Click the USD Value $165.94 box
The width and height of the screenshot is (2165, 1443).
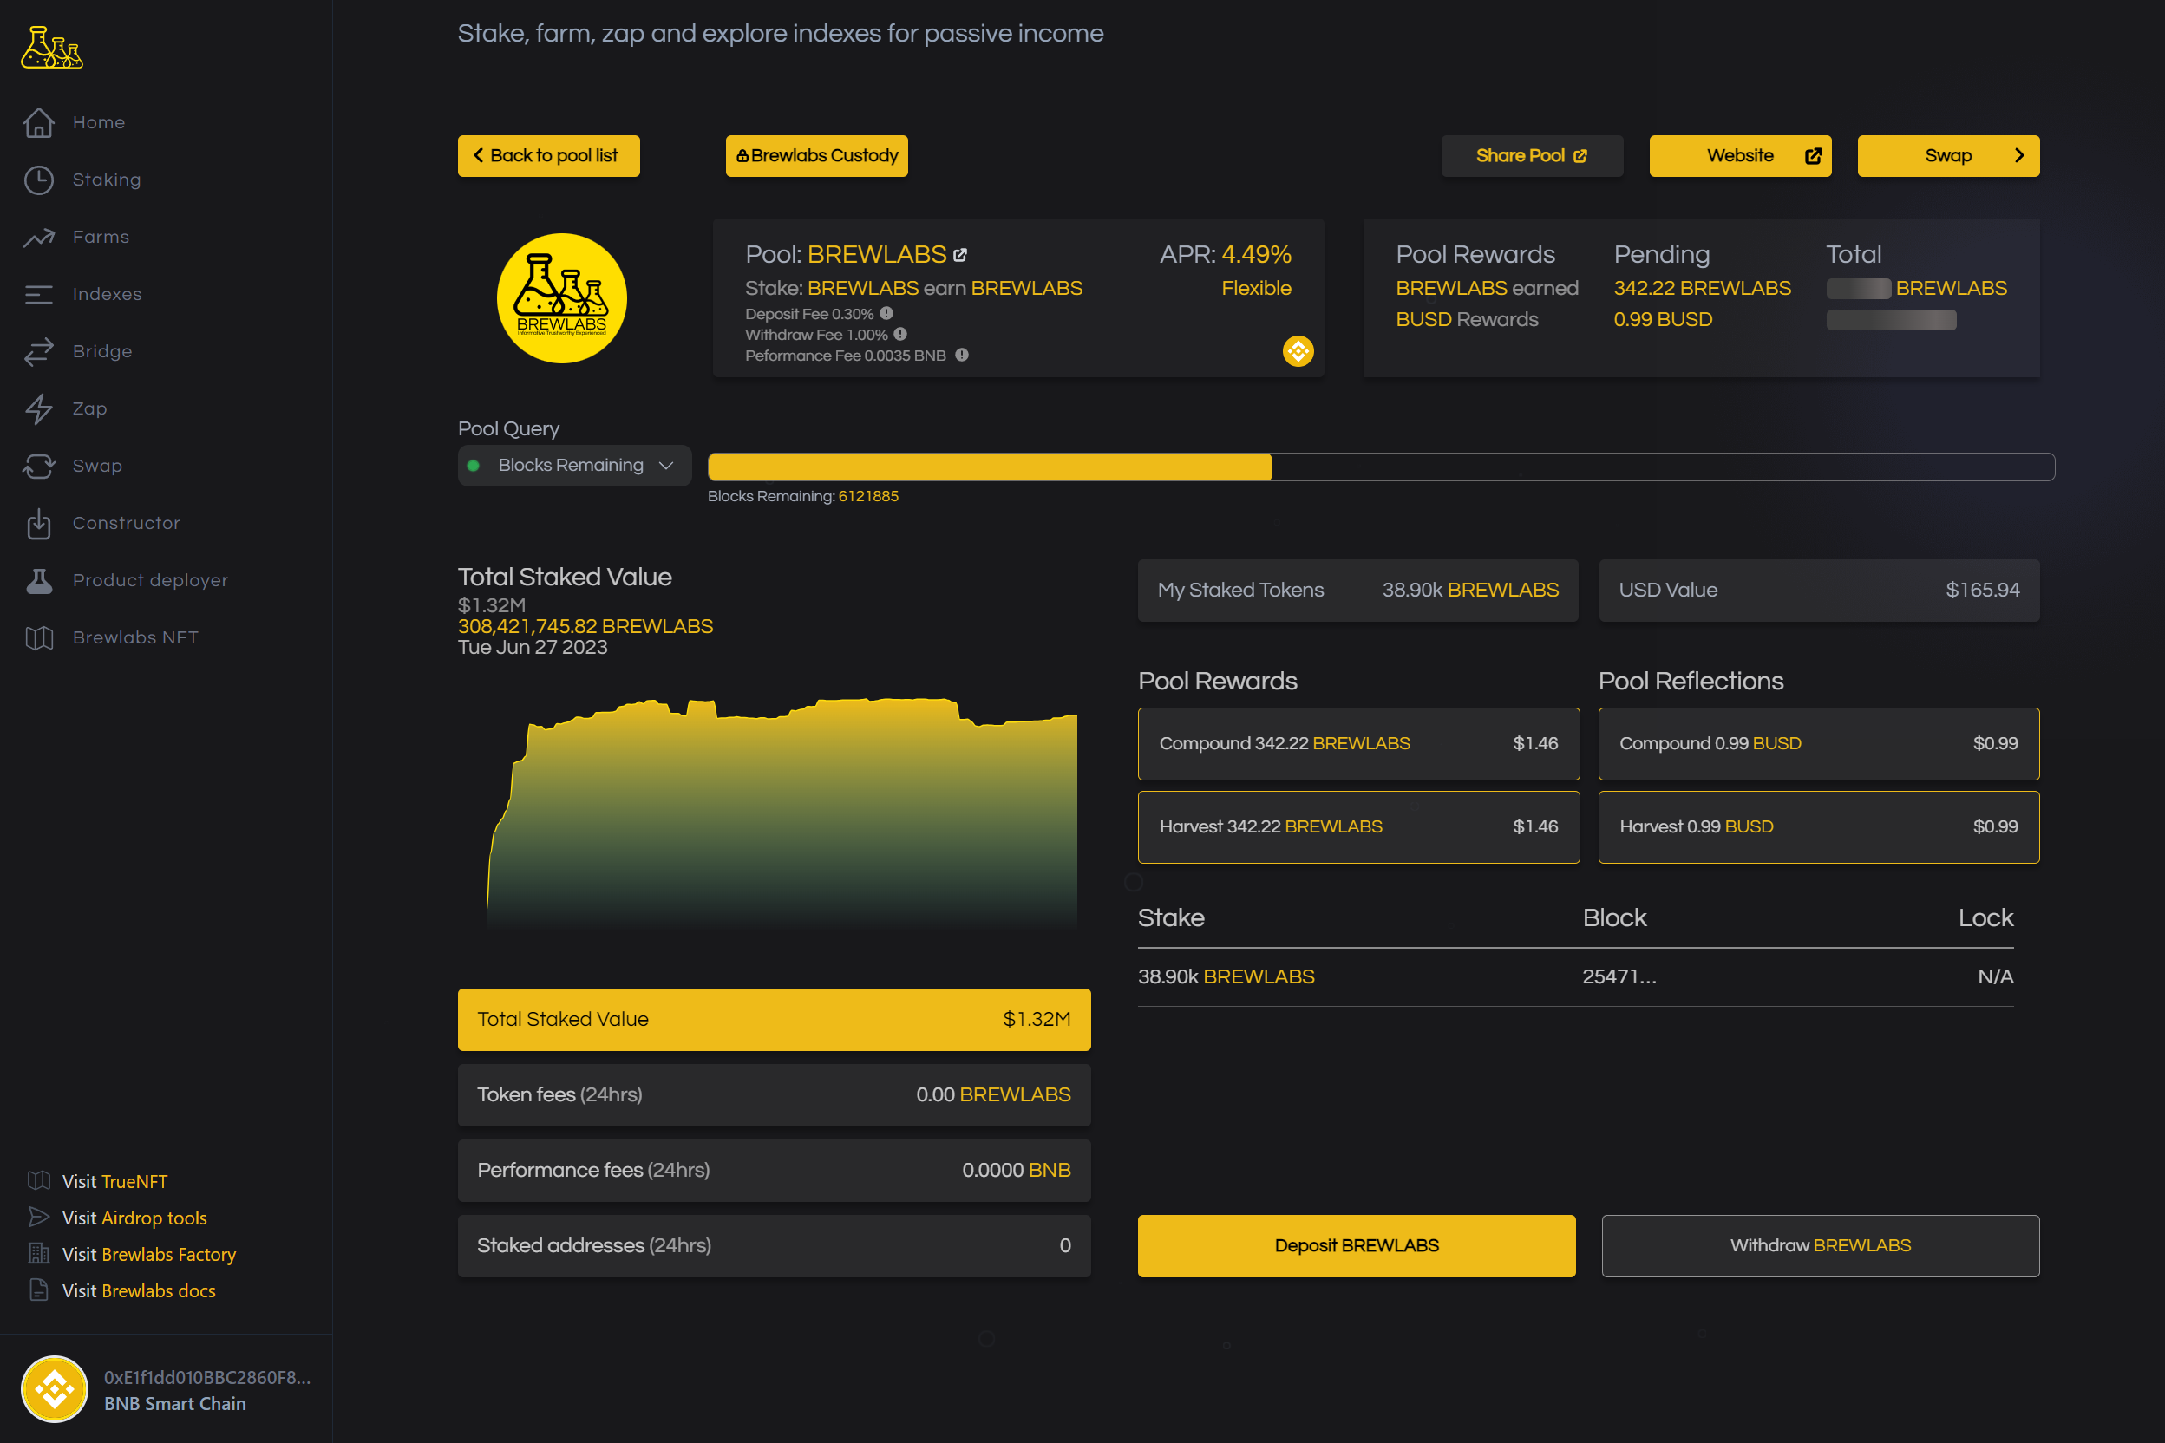click(1819, 591)
